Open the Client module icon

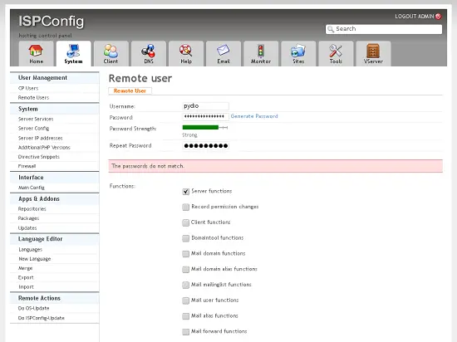111,51
